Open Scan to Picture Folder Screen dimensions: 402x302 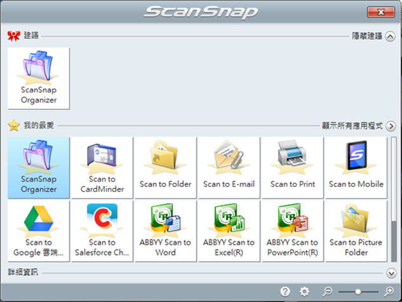(356, 231)
